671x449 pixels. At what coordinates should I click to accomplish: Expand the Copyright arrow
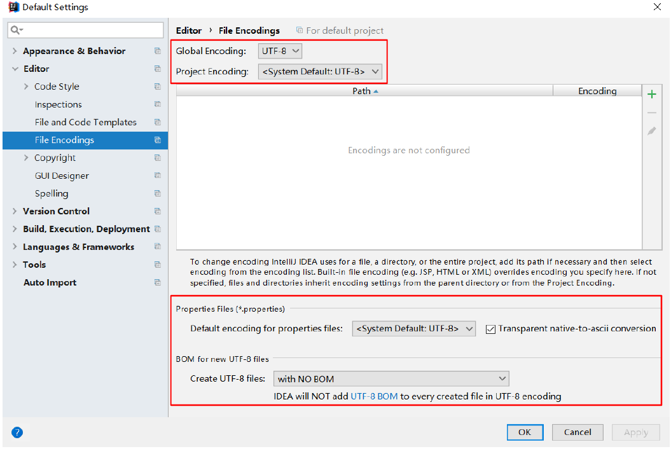click(x=26, y=158)
